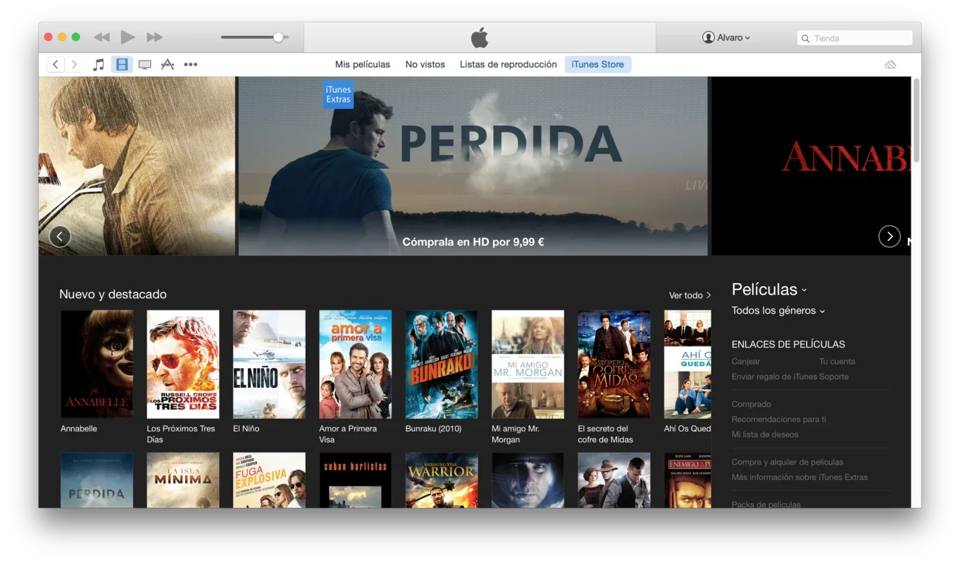Open the TV Shows monitor icon

coord(144,65)
